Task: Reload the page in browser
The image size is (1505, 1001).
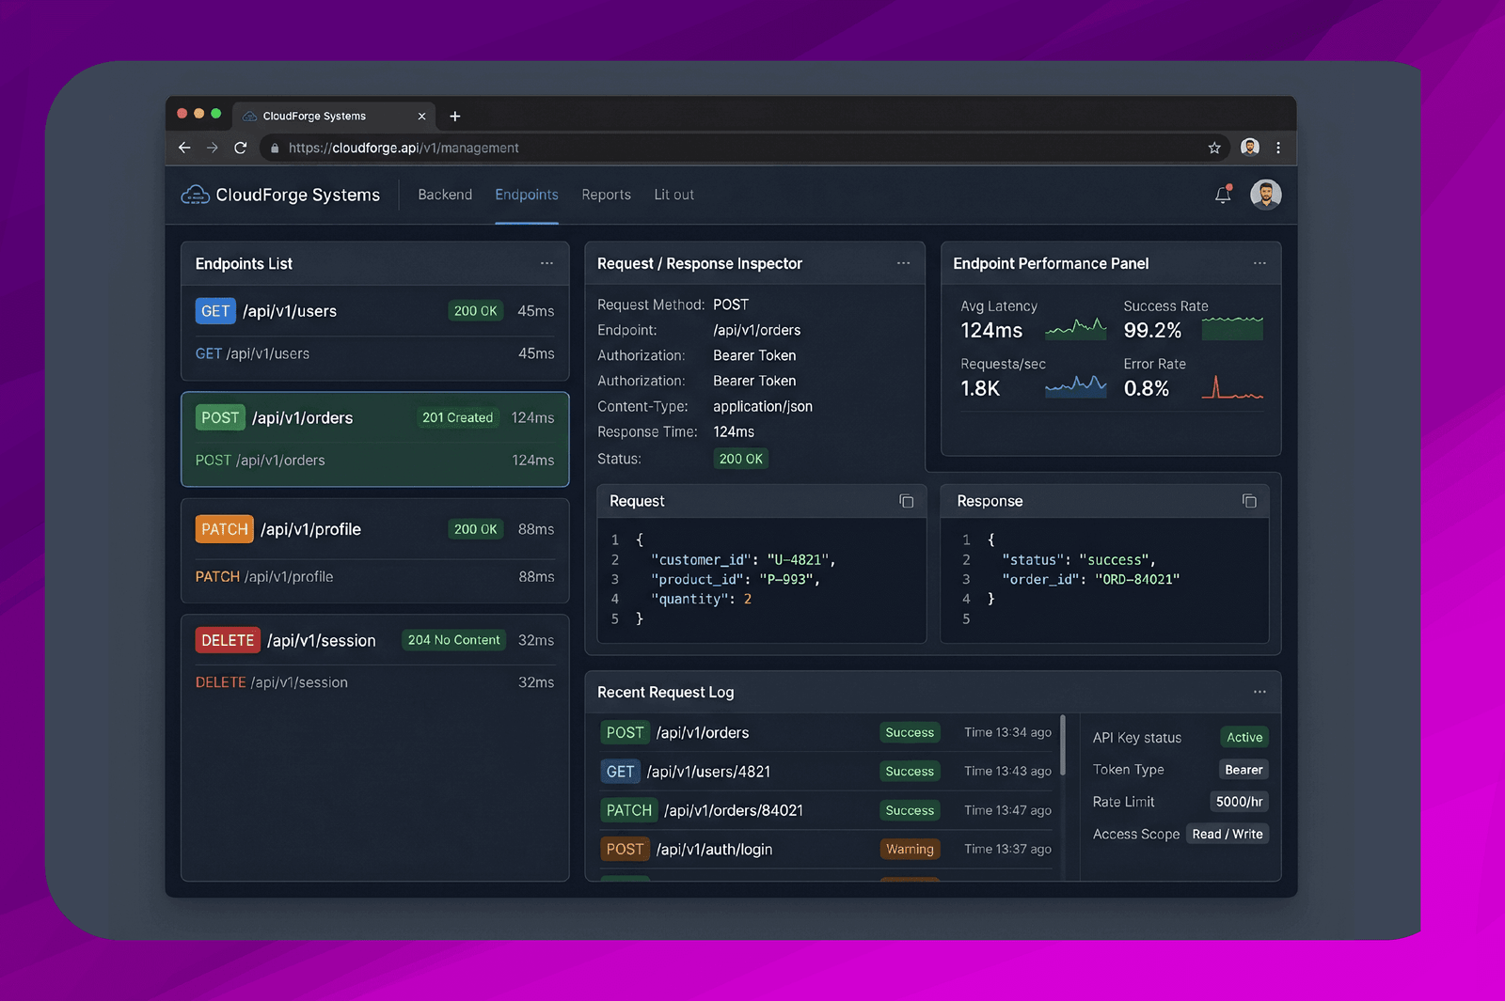Action: [241, 148]
